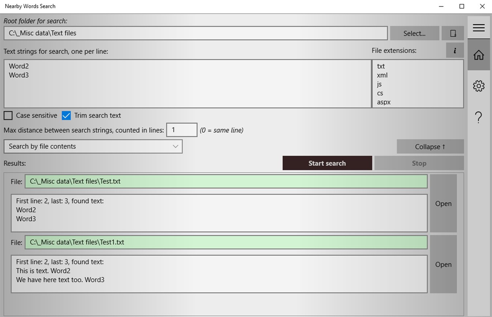The height and width of the screenshot is (317, 492).
Task: Click the Select... folder button
Action: pyautogui.click(x=415, y=33)
